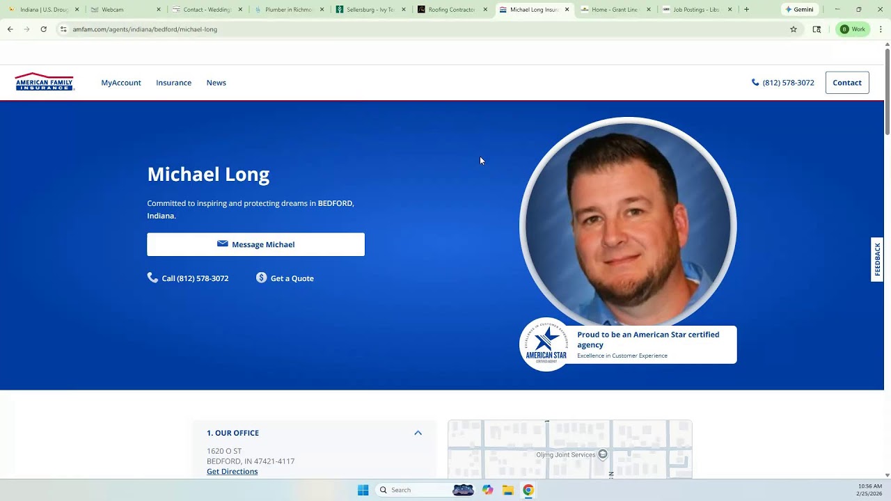Switch to the Webcam tab
The image size is (891, 501).
click(124, 10)
